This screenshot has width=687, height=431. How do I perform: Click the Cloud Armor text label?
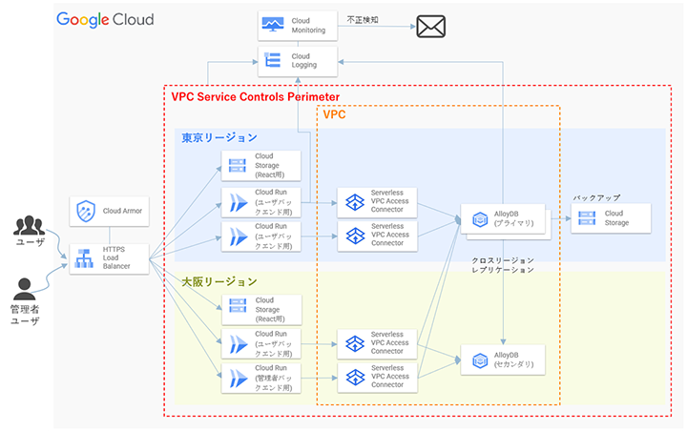(x=122, y=211)
